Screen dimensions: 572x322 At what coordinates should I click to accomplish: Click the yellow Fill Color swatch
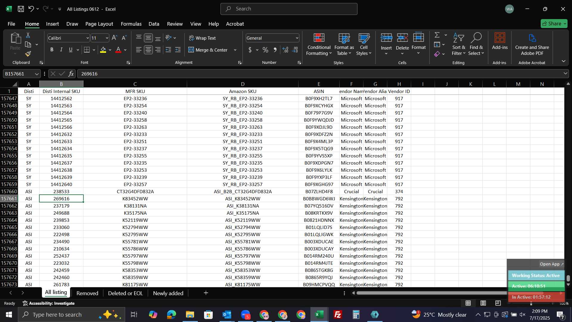point(103,50)
